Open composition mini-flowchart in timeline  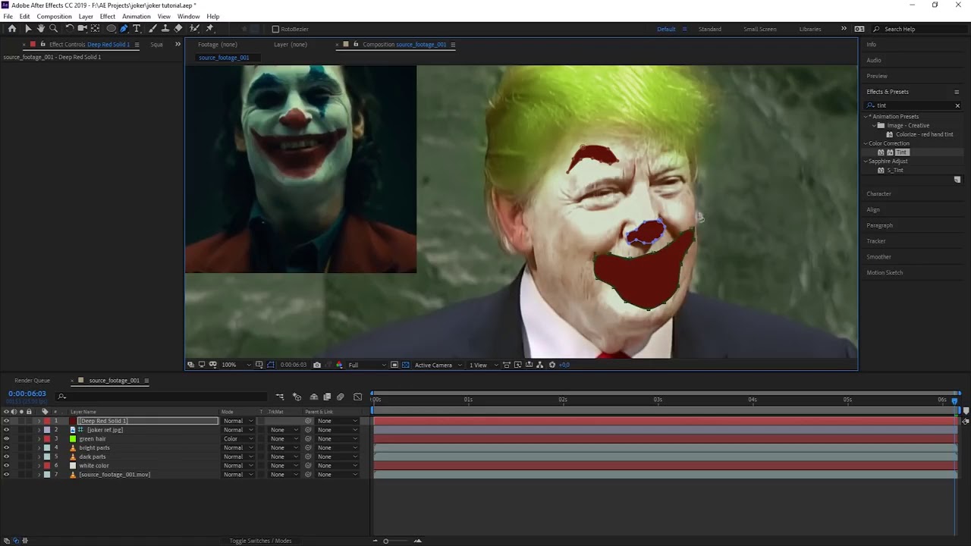point(280,397)
